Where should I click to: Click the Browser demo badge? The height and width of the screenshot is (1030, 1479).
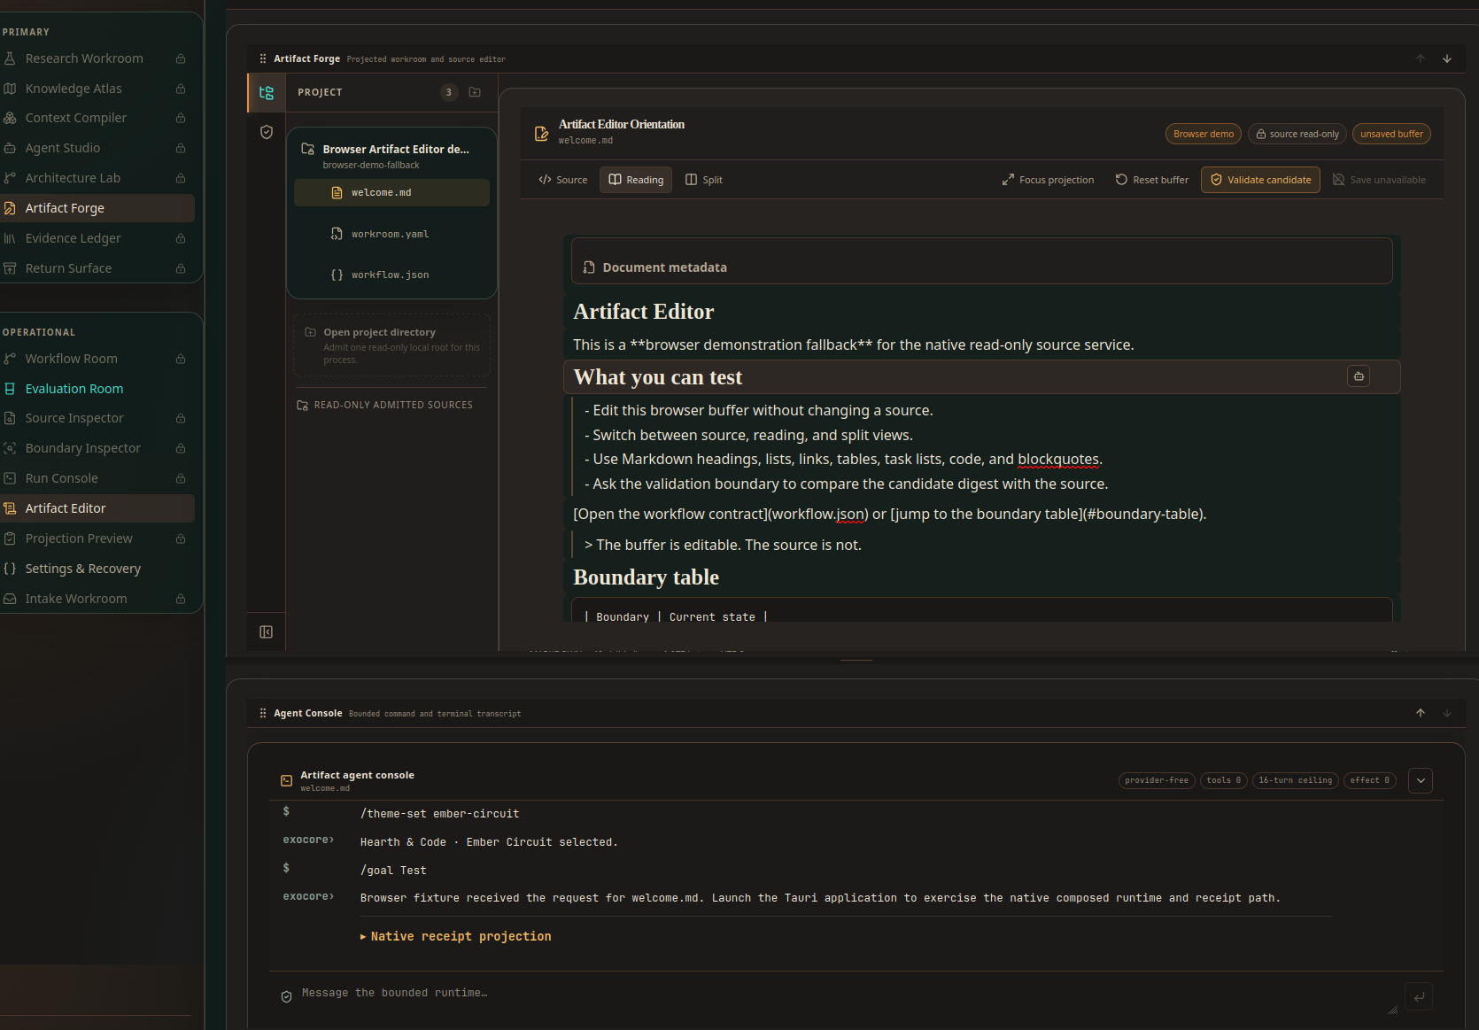pyautogui.click(x=1204, y=134)
